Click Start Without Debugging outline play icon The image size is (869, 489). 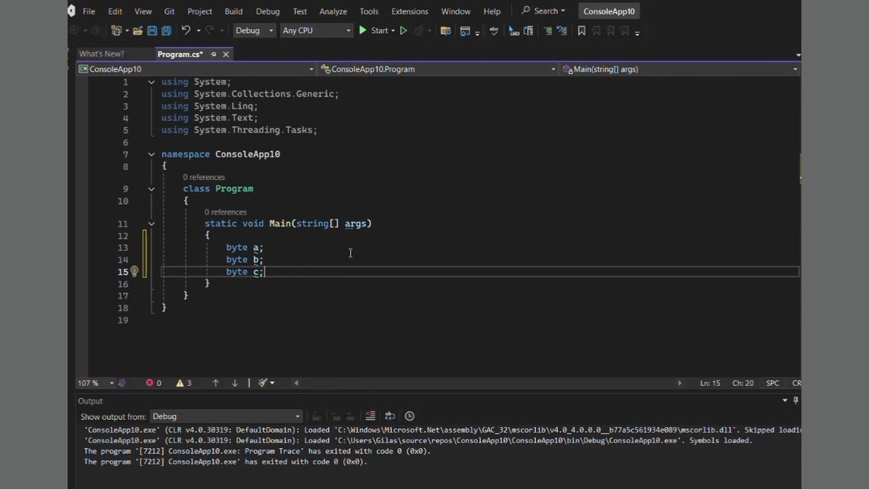(x=404, y=31)
